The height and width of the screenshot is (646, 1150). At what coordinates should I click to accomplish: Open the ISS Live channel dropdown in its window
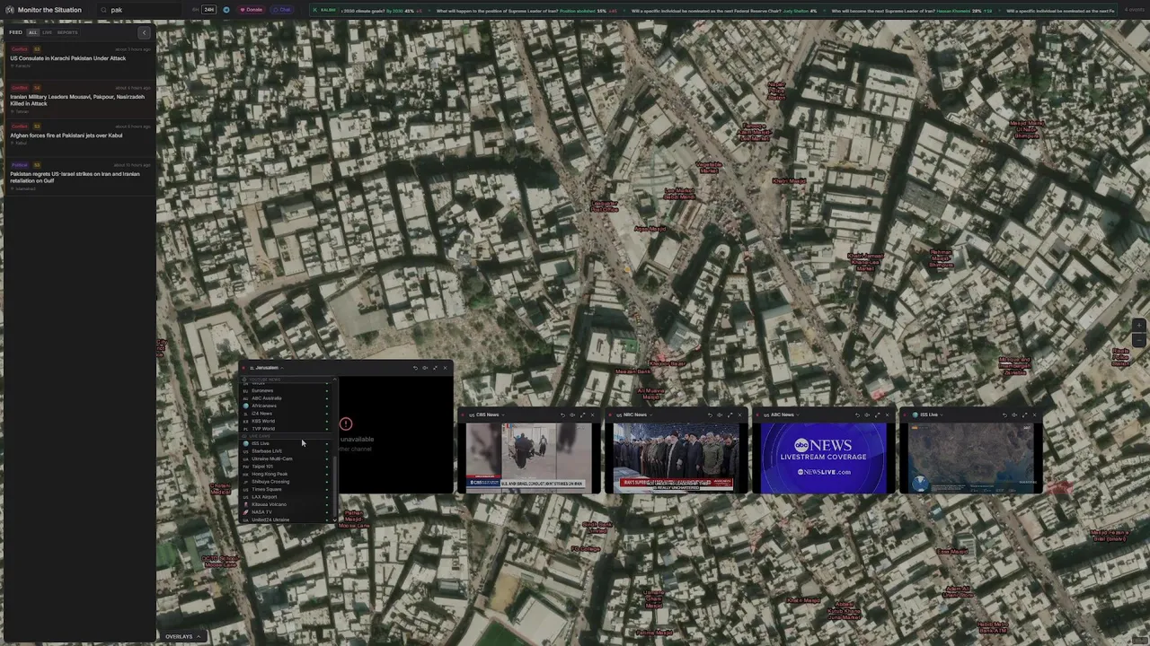[927, 415]
